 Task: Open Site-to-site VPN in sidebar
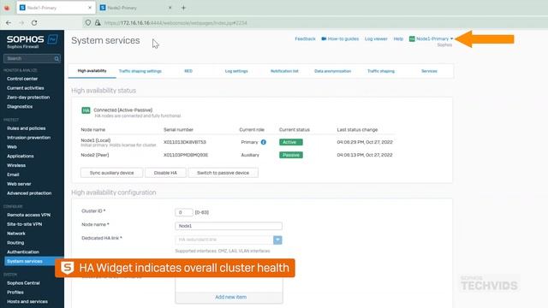[x=25, y=224]
